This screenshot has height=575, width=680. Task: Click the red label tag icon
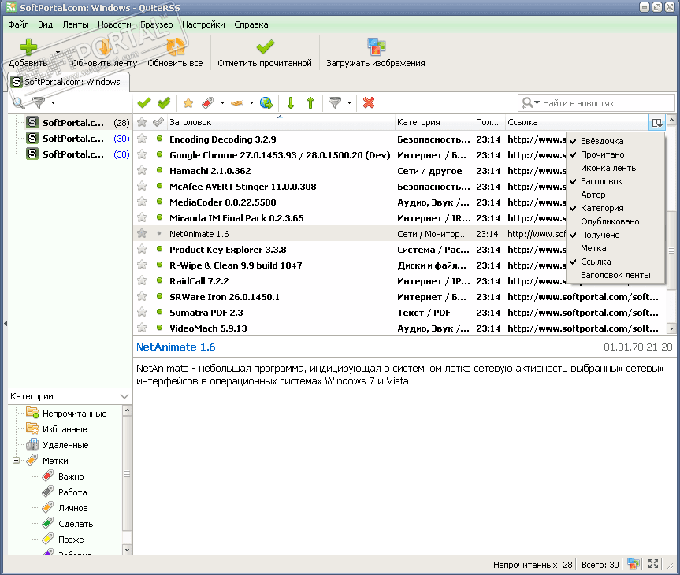coord(208,102)
